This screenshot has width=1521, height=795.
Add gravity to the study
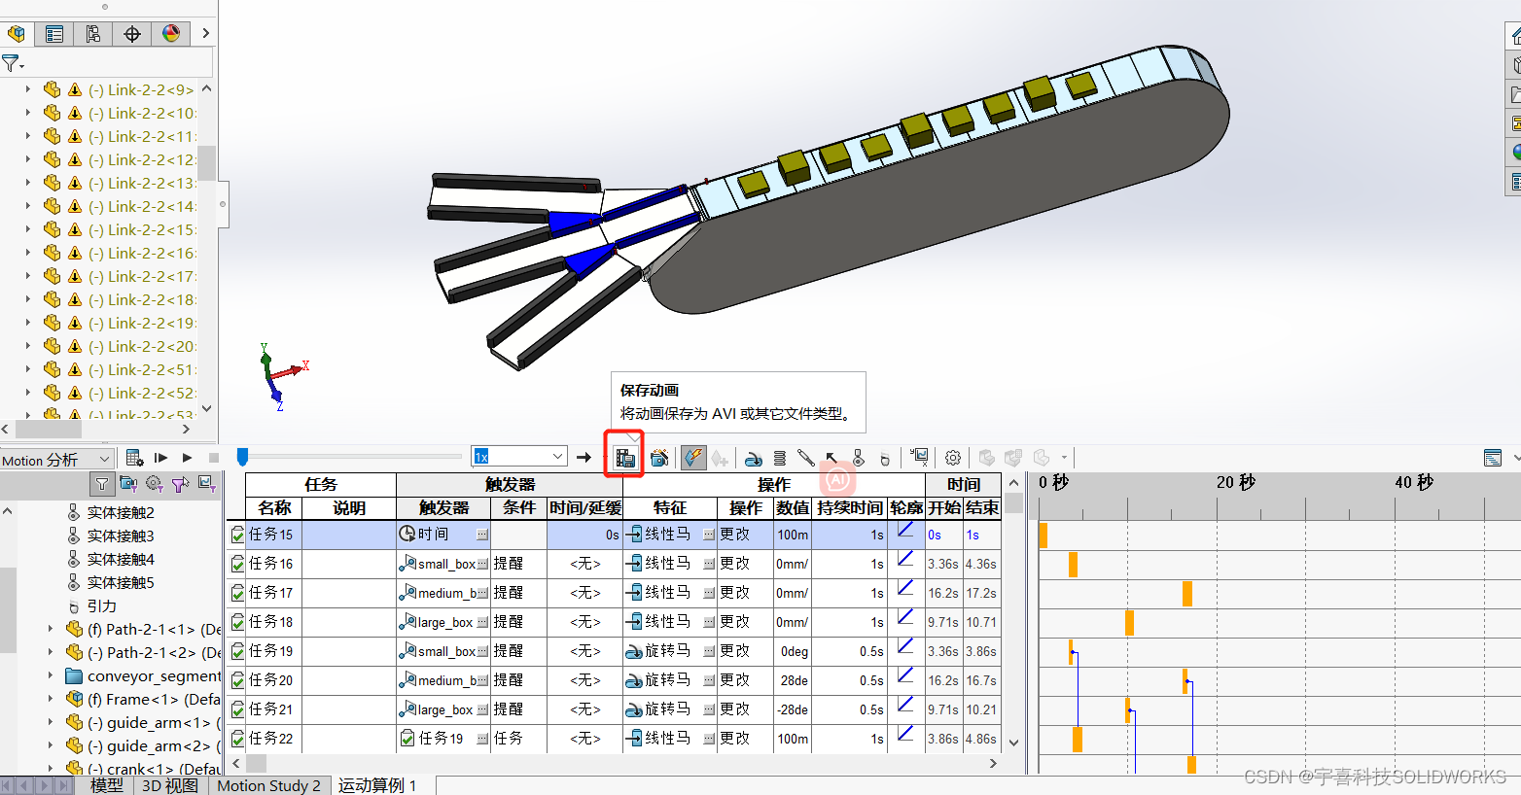[884, 459]
